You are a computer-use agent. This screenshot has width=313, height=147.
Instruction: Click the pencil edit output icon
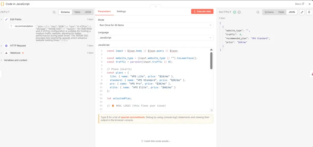point(302,12)
